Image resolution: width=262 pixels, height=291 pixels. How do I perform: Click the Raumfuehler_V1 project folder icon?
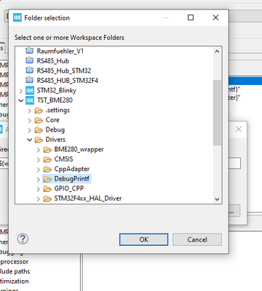29,51
